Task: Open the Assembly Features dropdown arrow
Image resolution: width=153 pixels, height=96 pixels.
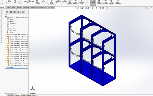Action: tap(58, 5)
